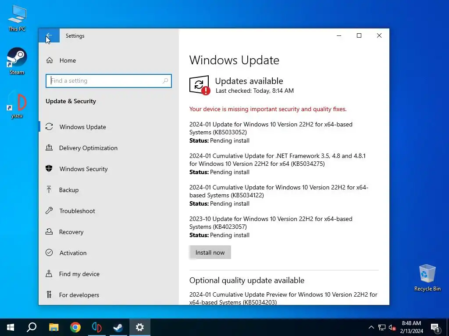This screenshot has height=336, width=449.
Task: Maximize the Settings window
Action: 359,36
